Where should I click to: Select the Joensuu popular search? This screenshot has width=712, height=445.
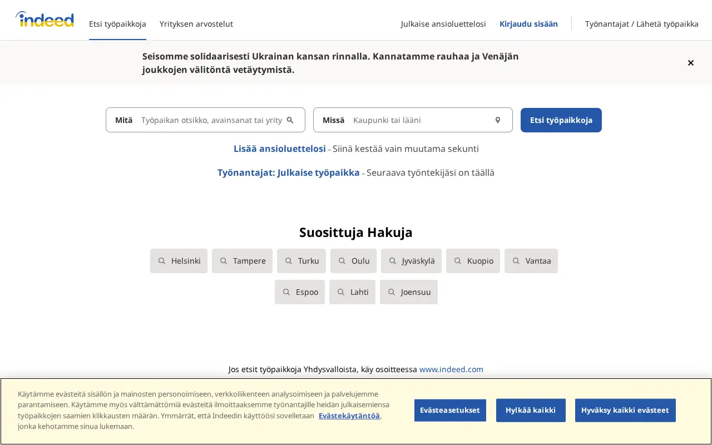(409, 292)
